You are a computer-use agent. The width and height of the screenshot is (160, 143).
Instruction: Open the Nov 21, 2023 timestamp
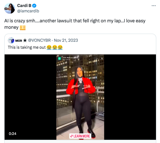point(66,40)
